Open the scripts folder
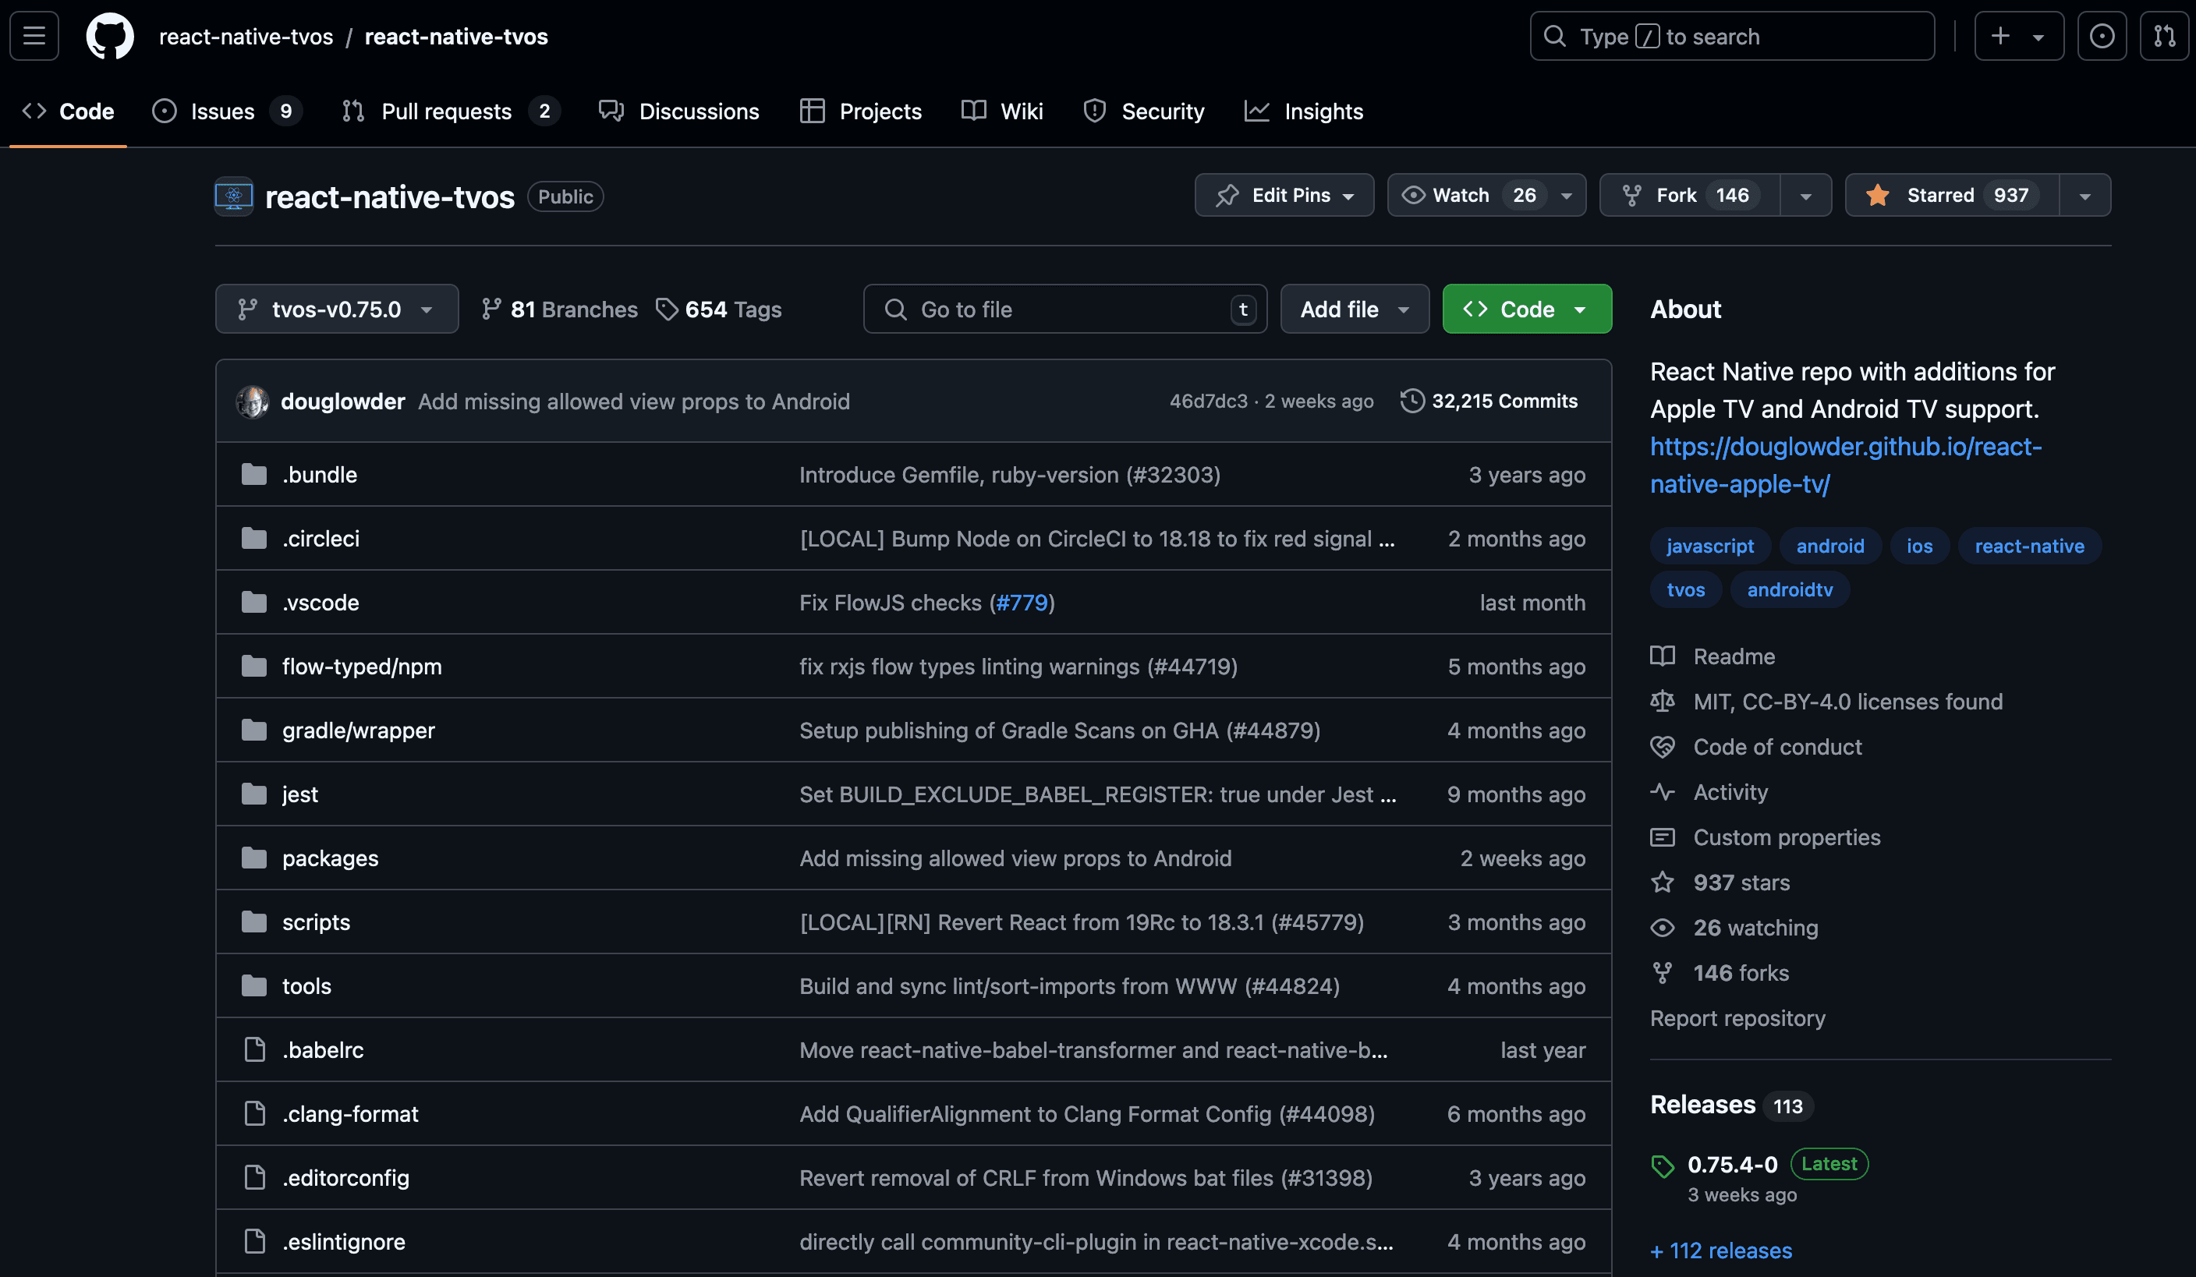 316,921
